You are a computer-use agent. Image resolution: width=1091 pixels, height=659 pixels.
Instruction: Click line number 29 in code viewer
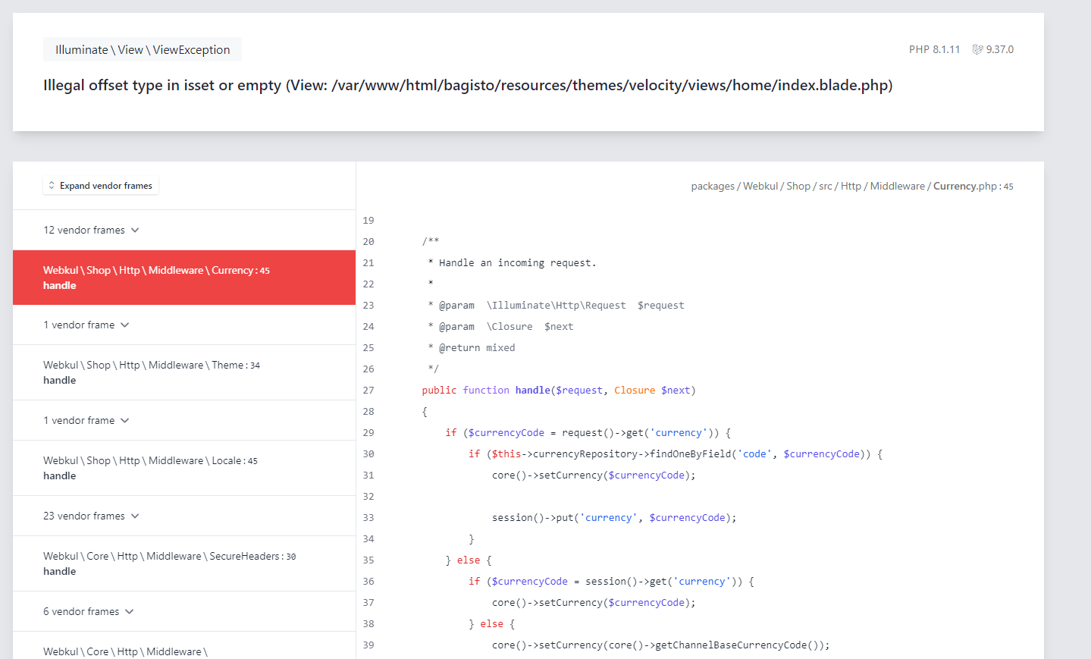pos(368,432)
